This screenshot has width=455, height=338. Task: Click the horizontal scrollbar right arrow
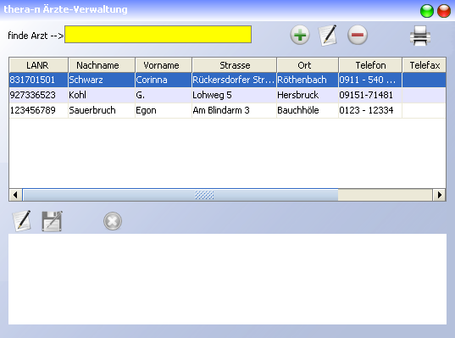click(440, 195)
